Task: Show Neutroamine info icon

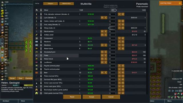Action: (41, 31)
